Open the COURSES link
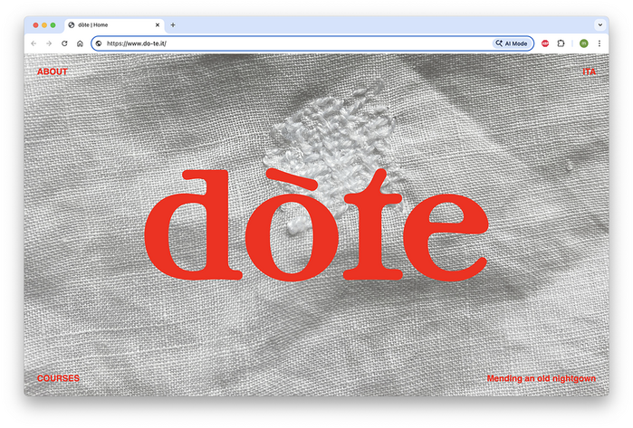 [58, 378]
